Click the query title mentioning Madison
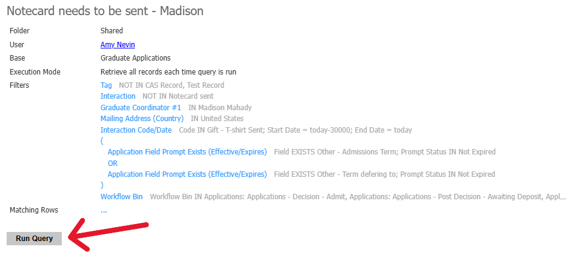 (105, 12)
